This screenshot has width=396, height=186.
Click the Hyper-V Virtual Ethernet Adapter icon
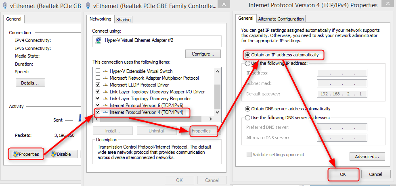(98, 40)
